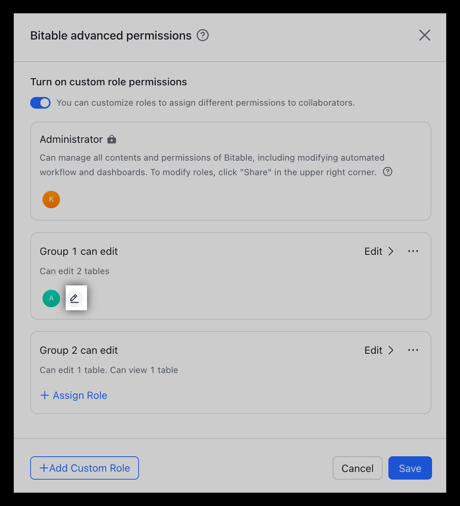
Task: Open Edit for Group 1 role
Action: click(x=379, y=251)
